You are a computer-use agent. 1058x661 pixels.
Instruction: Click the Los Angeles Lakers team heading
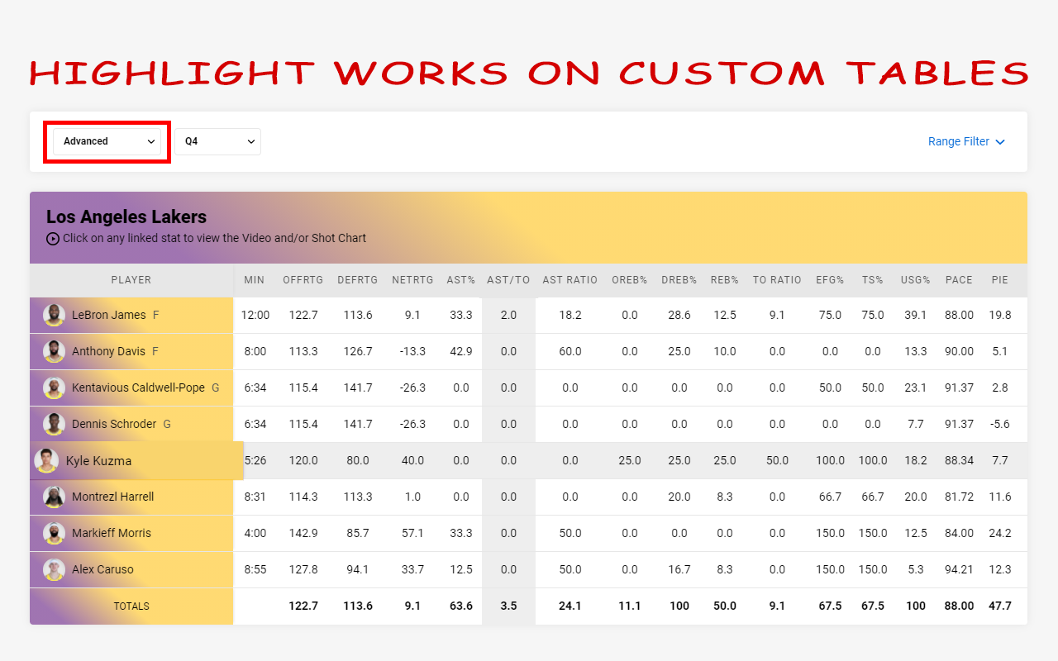click(x=126, y=217)
